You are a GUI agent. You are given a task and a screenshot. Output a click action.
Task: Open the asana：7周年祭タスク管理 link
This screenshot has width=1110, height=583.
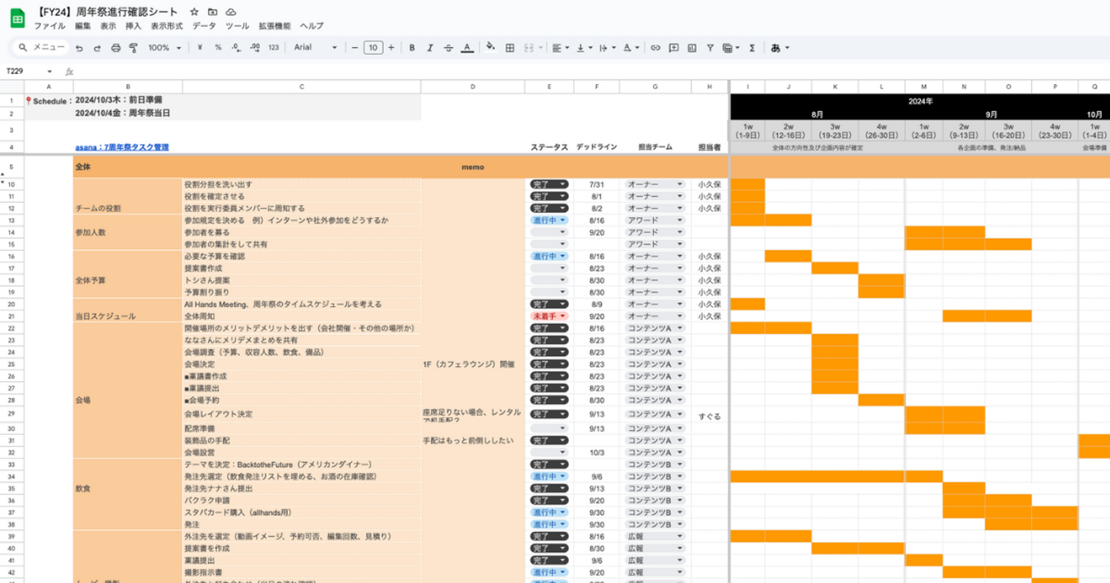point(122,147)
